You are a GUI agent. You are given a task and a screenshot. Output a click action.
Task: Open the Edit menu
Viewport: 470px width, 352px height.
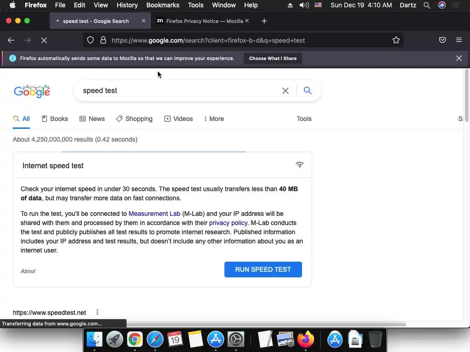[x=79, y=5]
